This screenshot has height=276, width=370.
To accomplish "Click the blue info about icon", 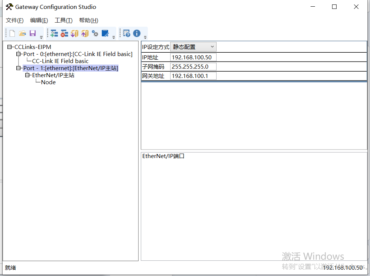I will click(x=137, y=33).
